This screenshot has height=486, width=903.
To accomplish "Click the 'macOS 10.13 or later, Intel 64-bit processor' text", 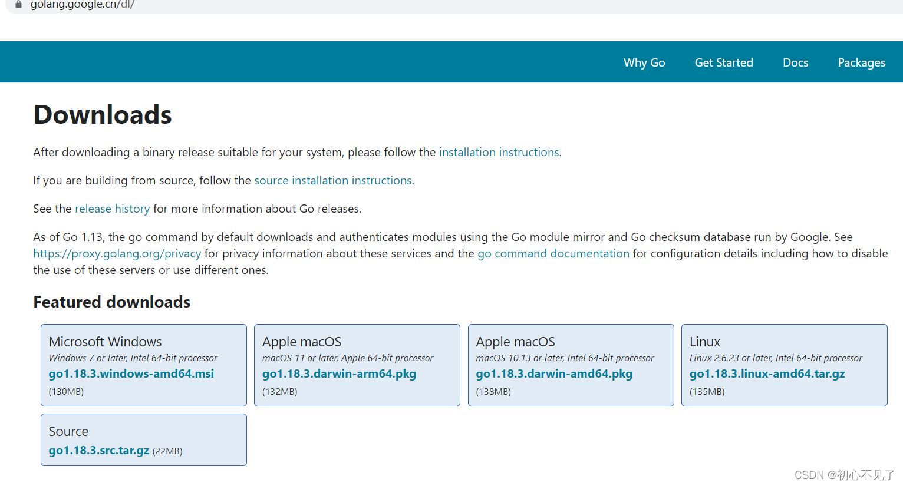I will point(565,358).
